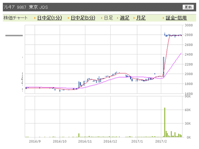Open the 証金・信用 margin info link
The image size is (199, 149).
click(176, 18)
